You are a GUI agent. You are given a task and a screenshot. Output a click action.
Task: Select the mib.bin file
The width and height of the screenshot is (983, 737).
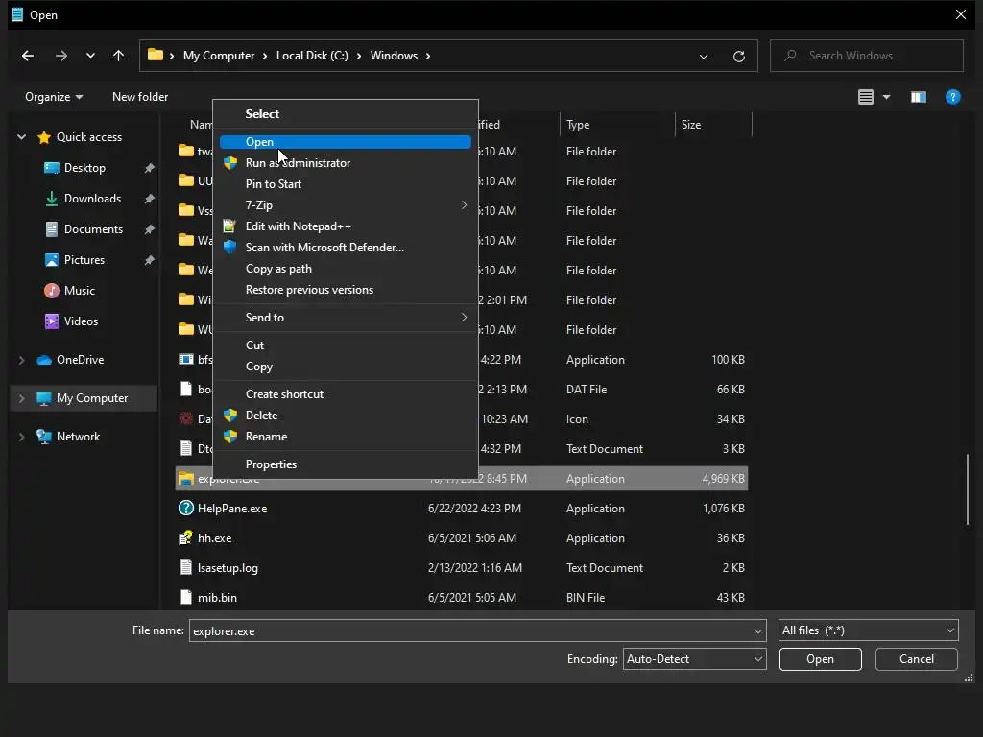(x=462, y=598)
